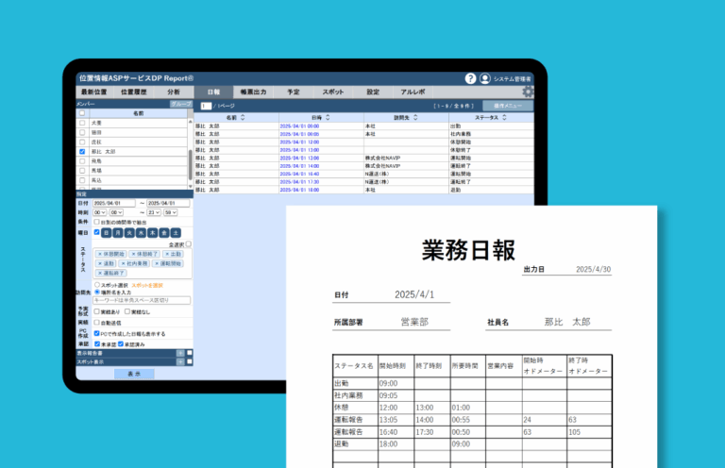Uncheck the 那比 太郎 member checkbox
Image resolution: width=725 pixels, height=468 pixels.
[82, 151]
